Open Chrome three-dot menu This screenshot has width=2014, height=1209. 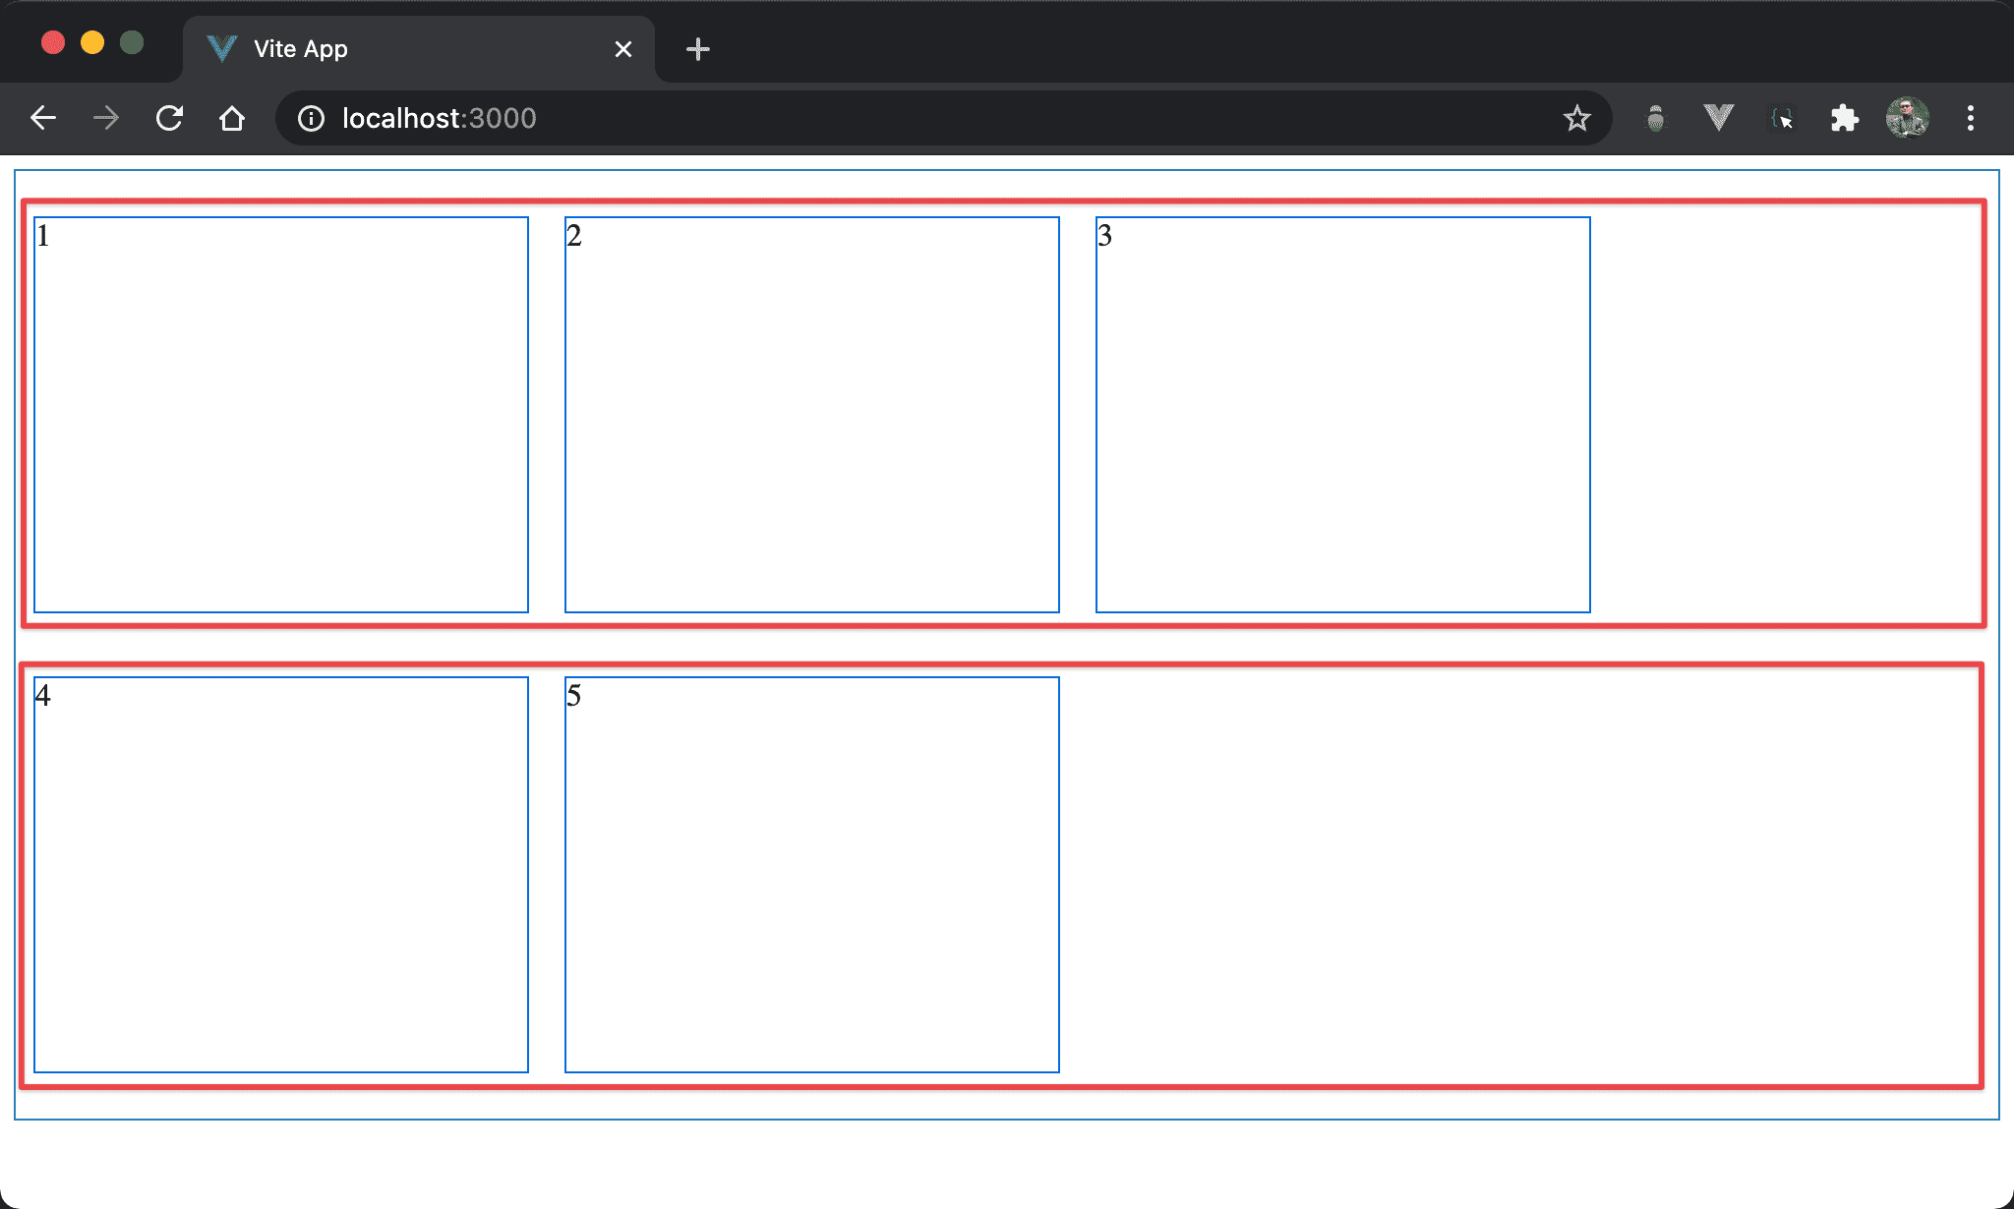1970,119
